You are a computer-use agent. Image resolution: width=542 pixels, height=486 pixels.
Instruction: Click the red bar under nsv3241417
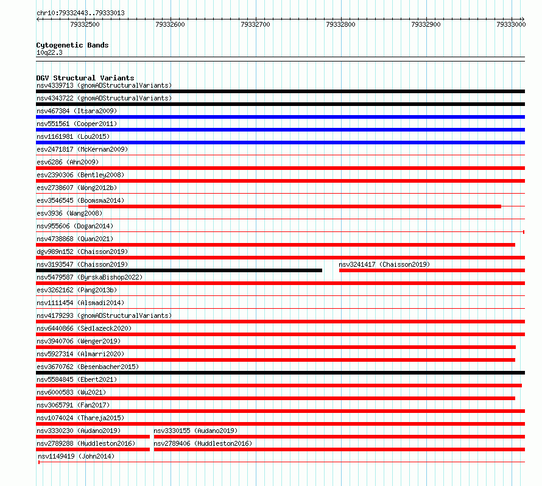(x=432, y=270)
